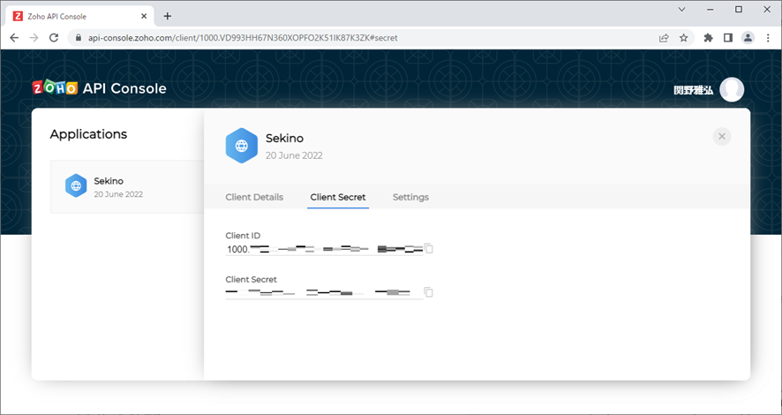The image size is (782, 415).
Task: Reload the current page
Action: [54, 38]
